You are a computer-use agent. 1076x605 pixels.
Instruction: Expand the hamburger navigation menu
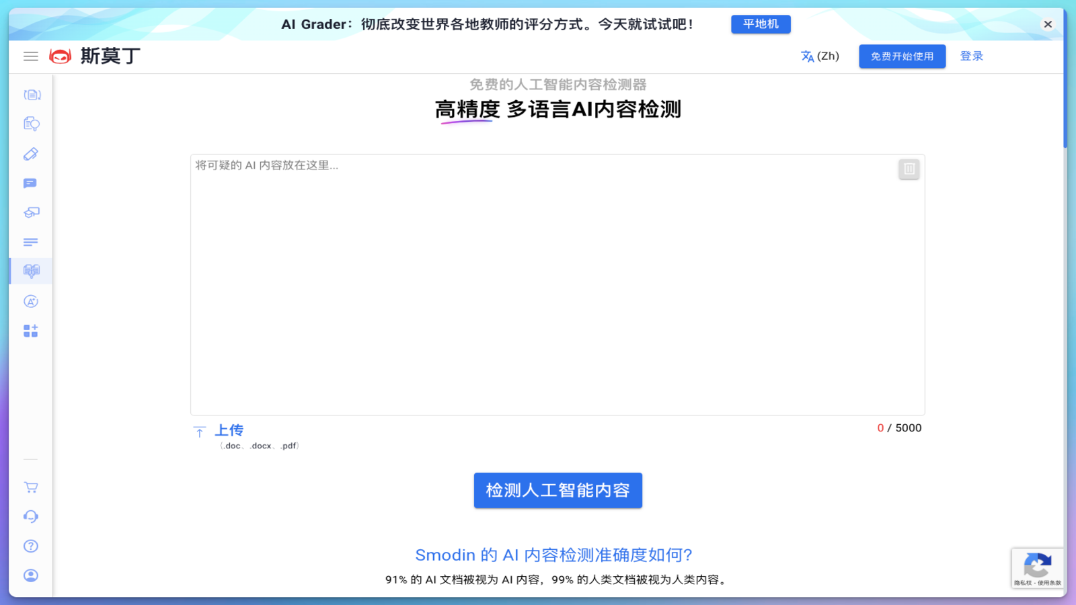click(x=30, y=56)
